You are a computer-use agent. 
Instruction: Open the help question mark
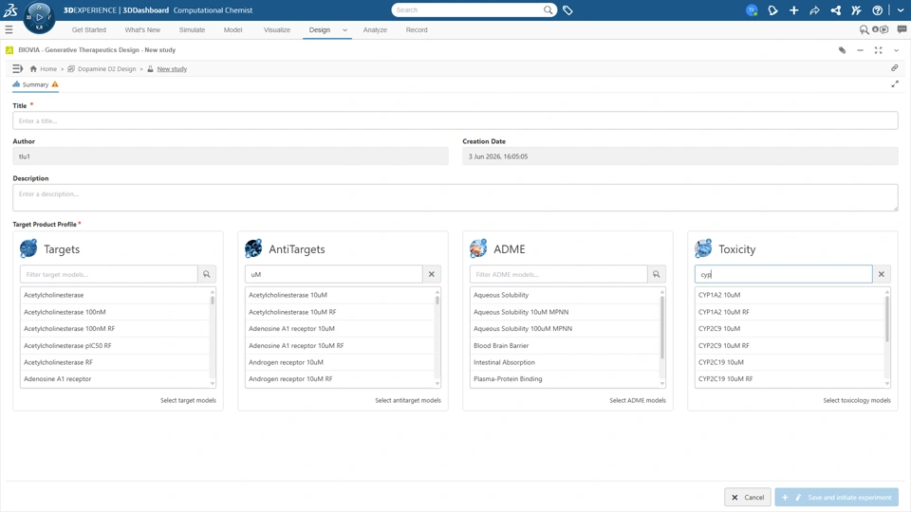click(877, 9)
